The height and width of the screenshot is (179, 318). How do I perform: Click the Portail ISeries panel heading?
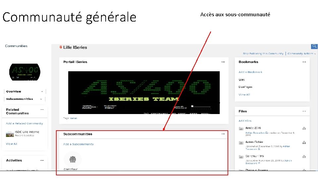(75, 62)
